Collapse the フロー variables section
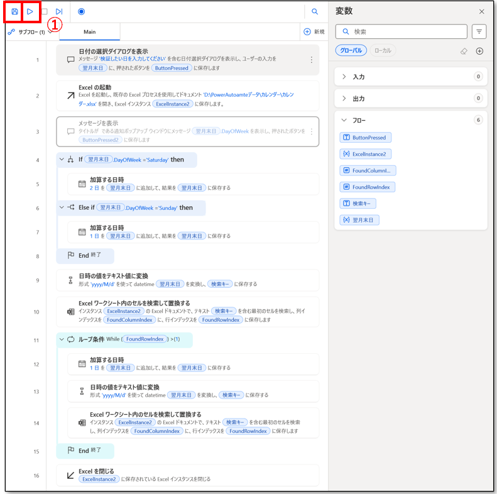 pyautogui.click(x=344, y=120)
